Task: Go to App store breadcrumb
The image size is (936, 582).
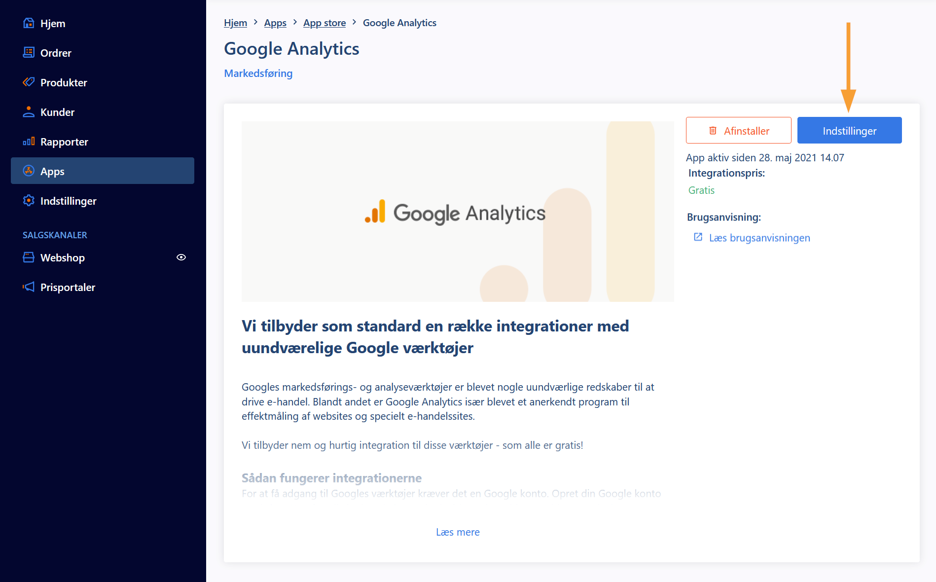Action: coord(324,23)
